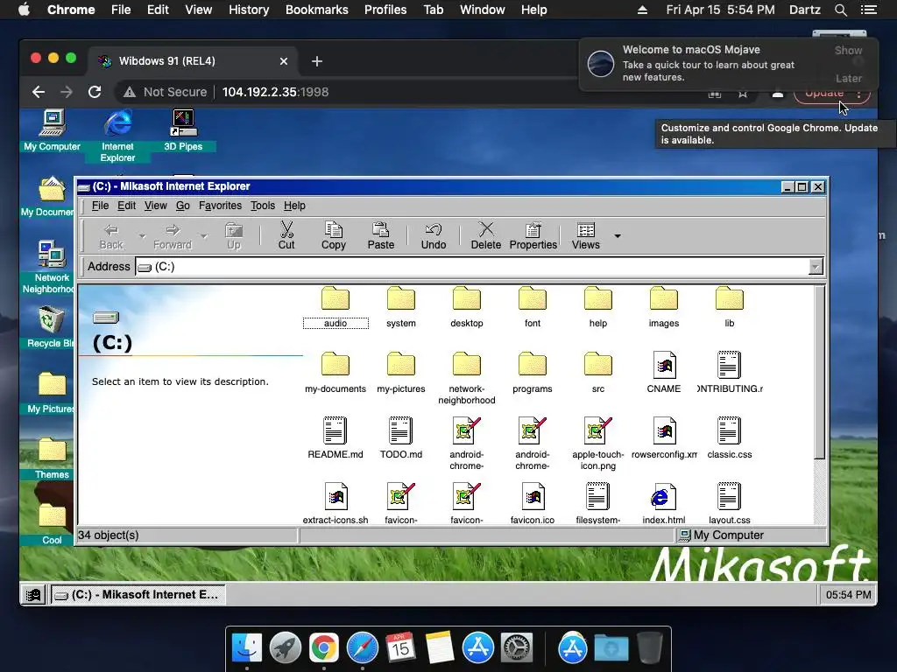
Task: Select the classic.css file
Action: pyautogui.click(x=730, y=438)
